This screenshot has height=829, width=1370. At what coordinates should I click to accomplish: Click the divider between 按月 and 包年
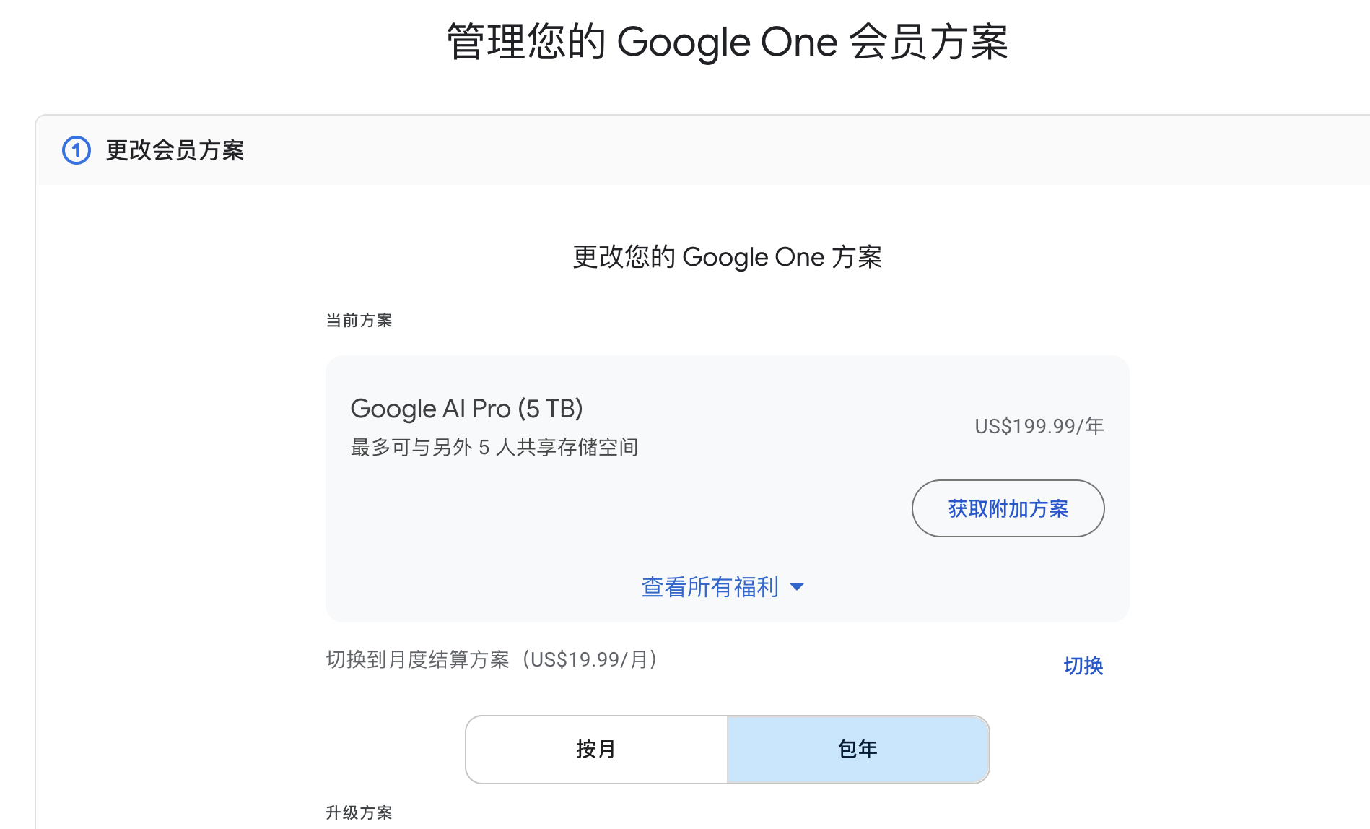tap(727, 750)
